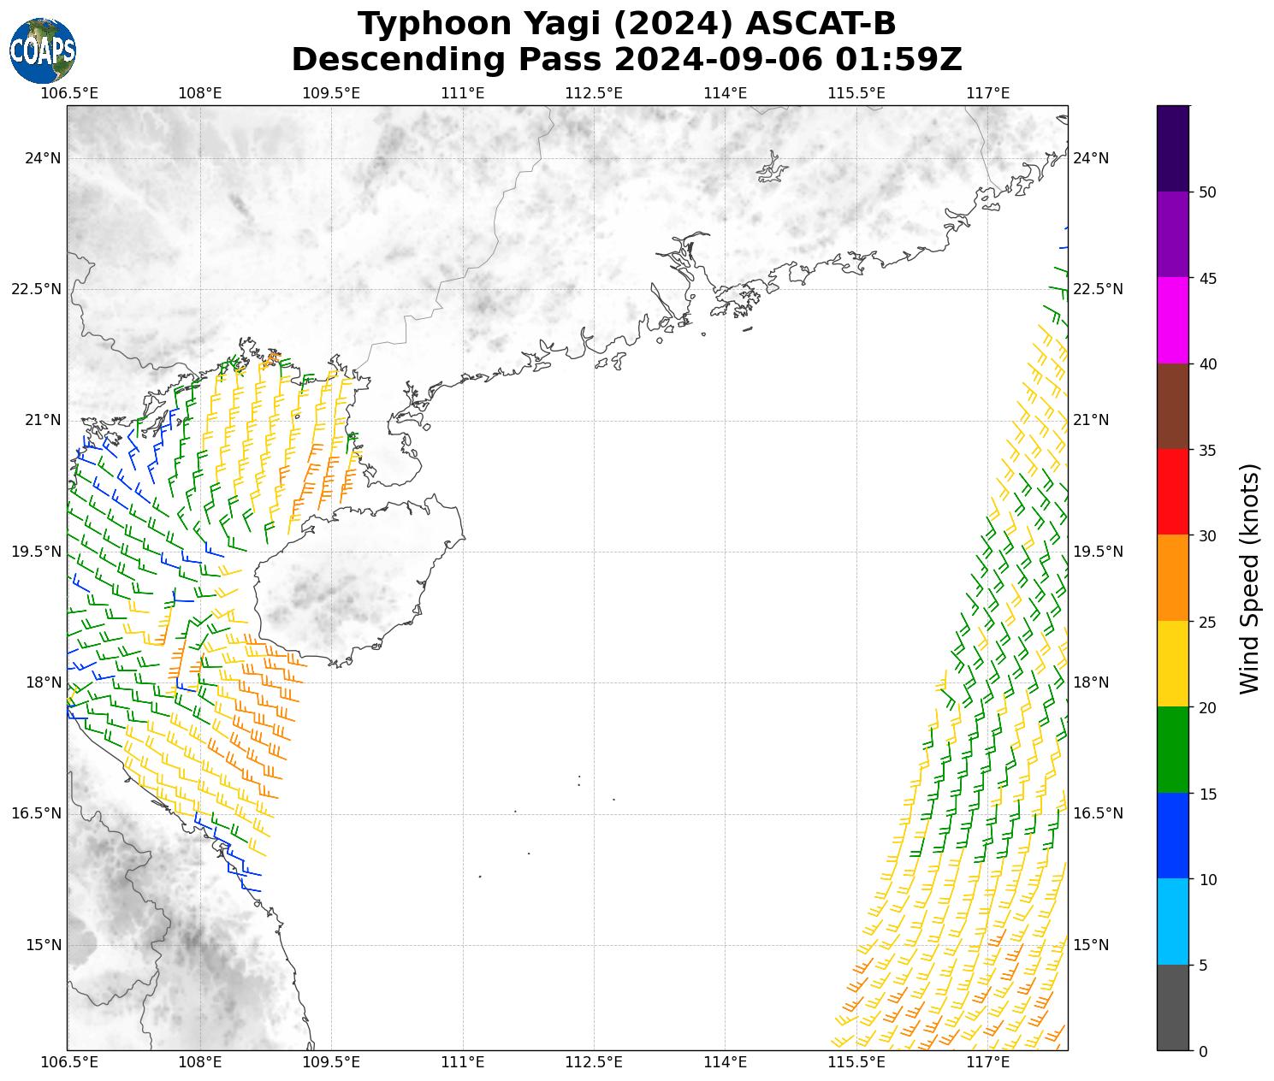Click the light blue 5–10 knot band
The image size is (1274, 1081).
coord(1172,921)
